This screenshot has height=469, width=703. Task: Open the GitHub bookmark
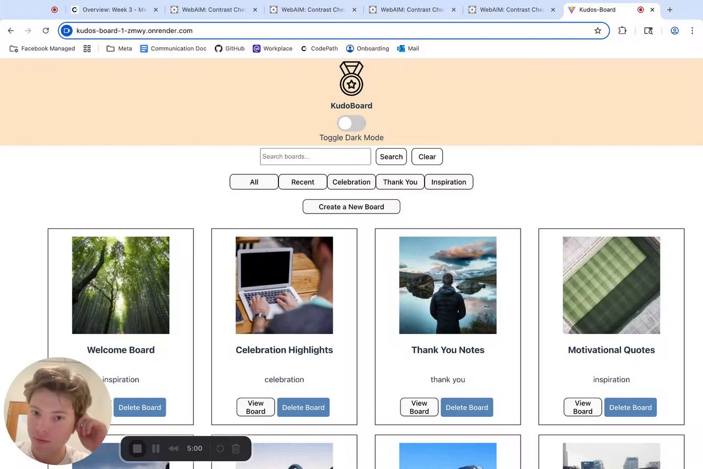230,48
